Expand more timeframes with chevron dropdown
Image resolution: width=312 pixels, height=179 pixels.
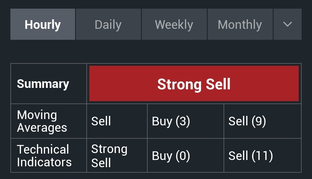click(287, 24)
